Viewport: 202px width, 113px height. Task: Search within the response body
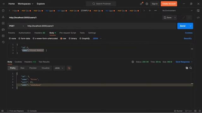coord(191,68)
